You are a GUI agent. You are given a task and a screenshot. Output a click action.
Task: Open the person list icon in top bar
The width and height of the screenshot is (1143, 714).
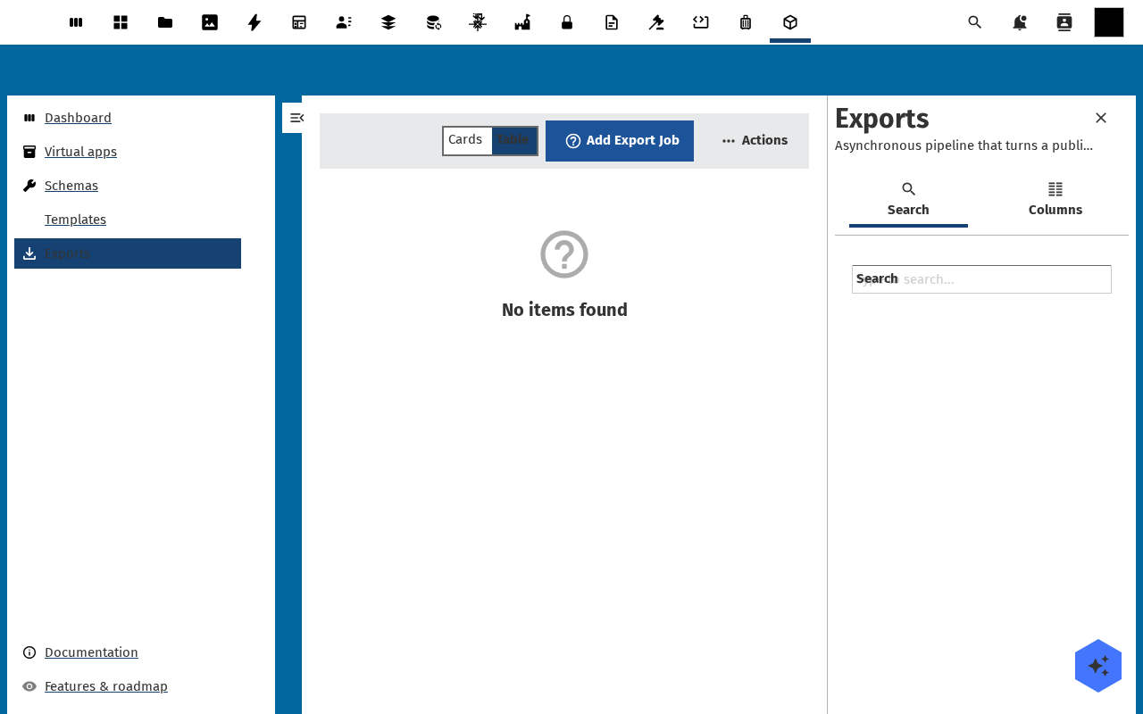tap(344, 22)
